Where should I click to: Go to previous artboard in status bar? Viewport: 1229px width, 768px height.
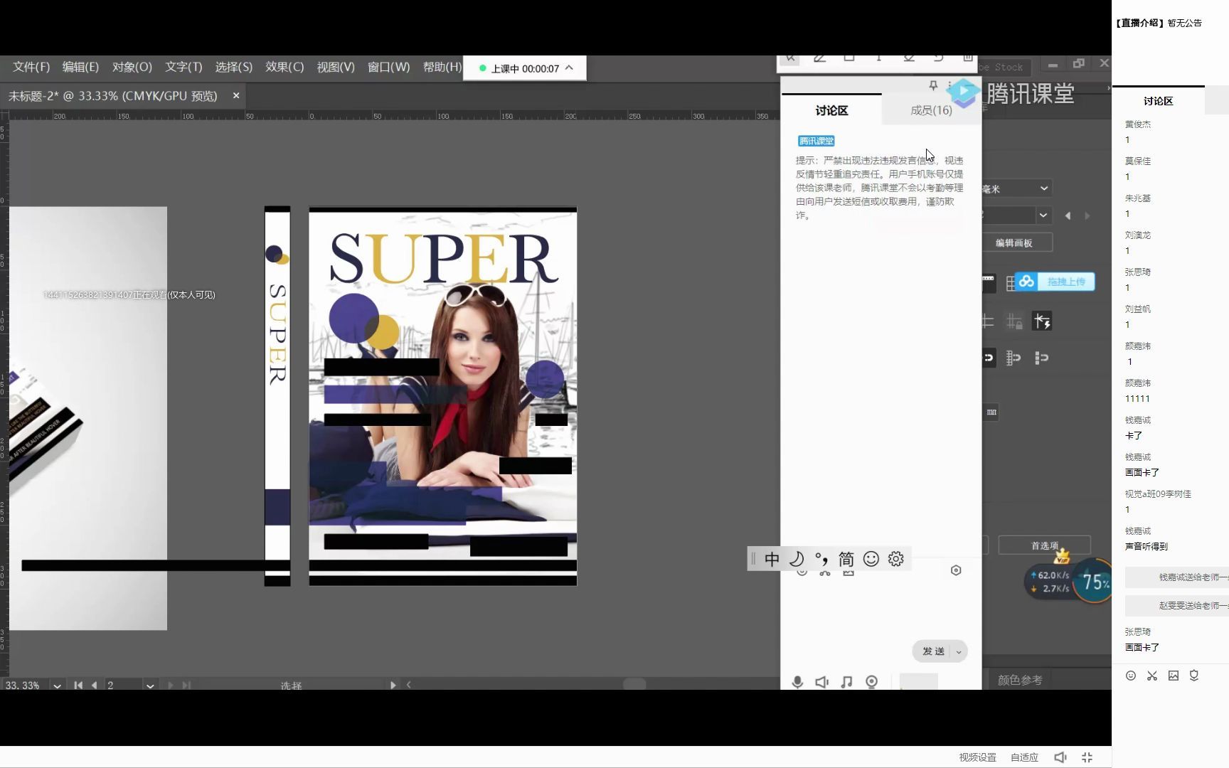tap(94, 686)
